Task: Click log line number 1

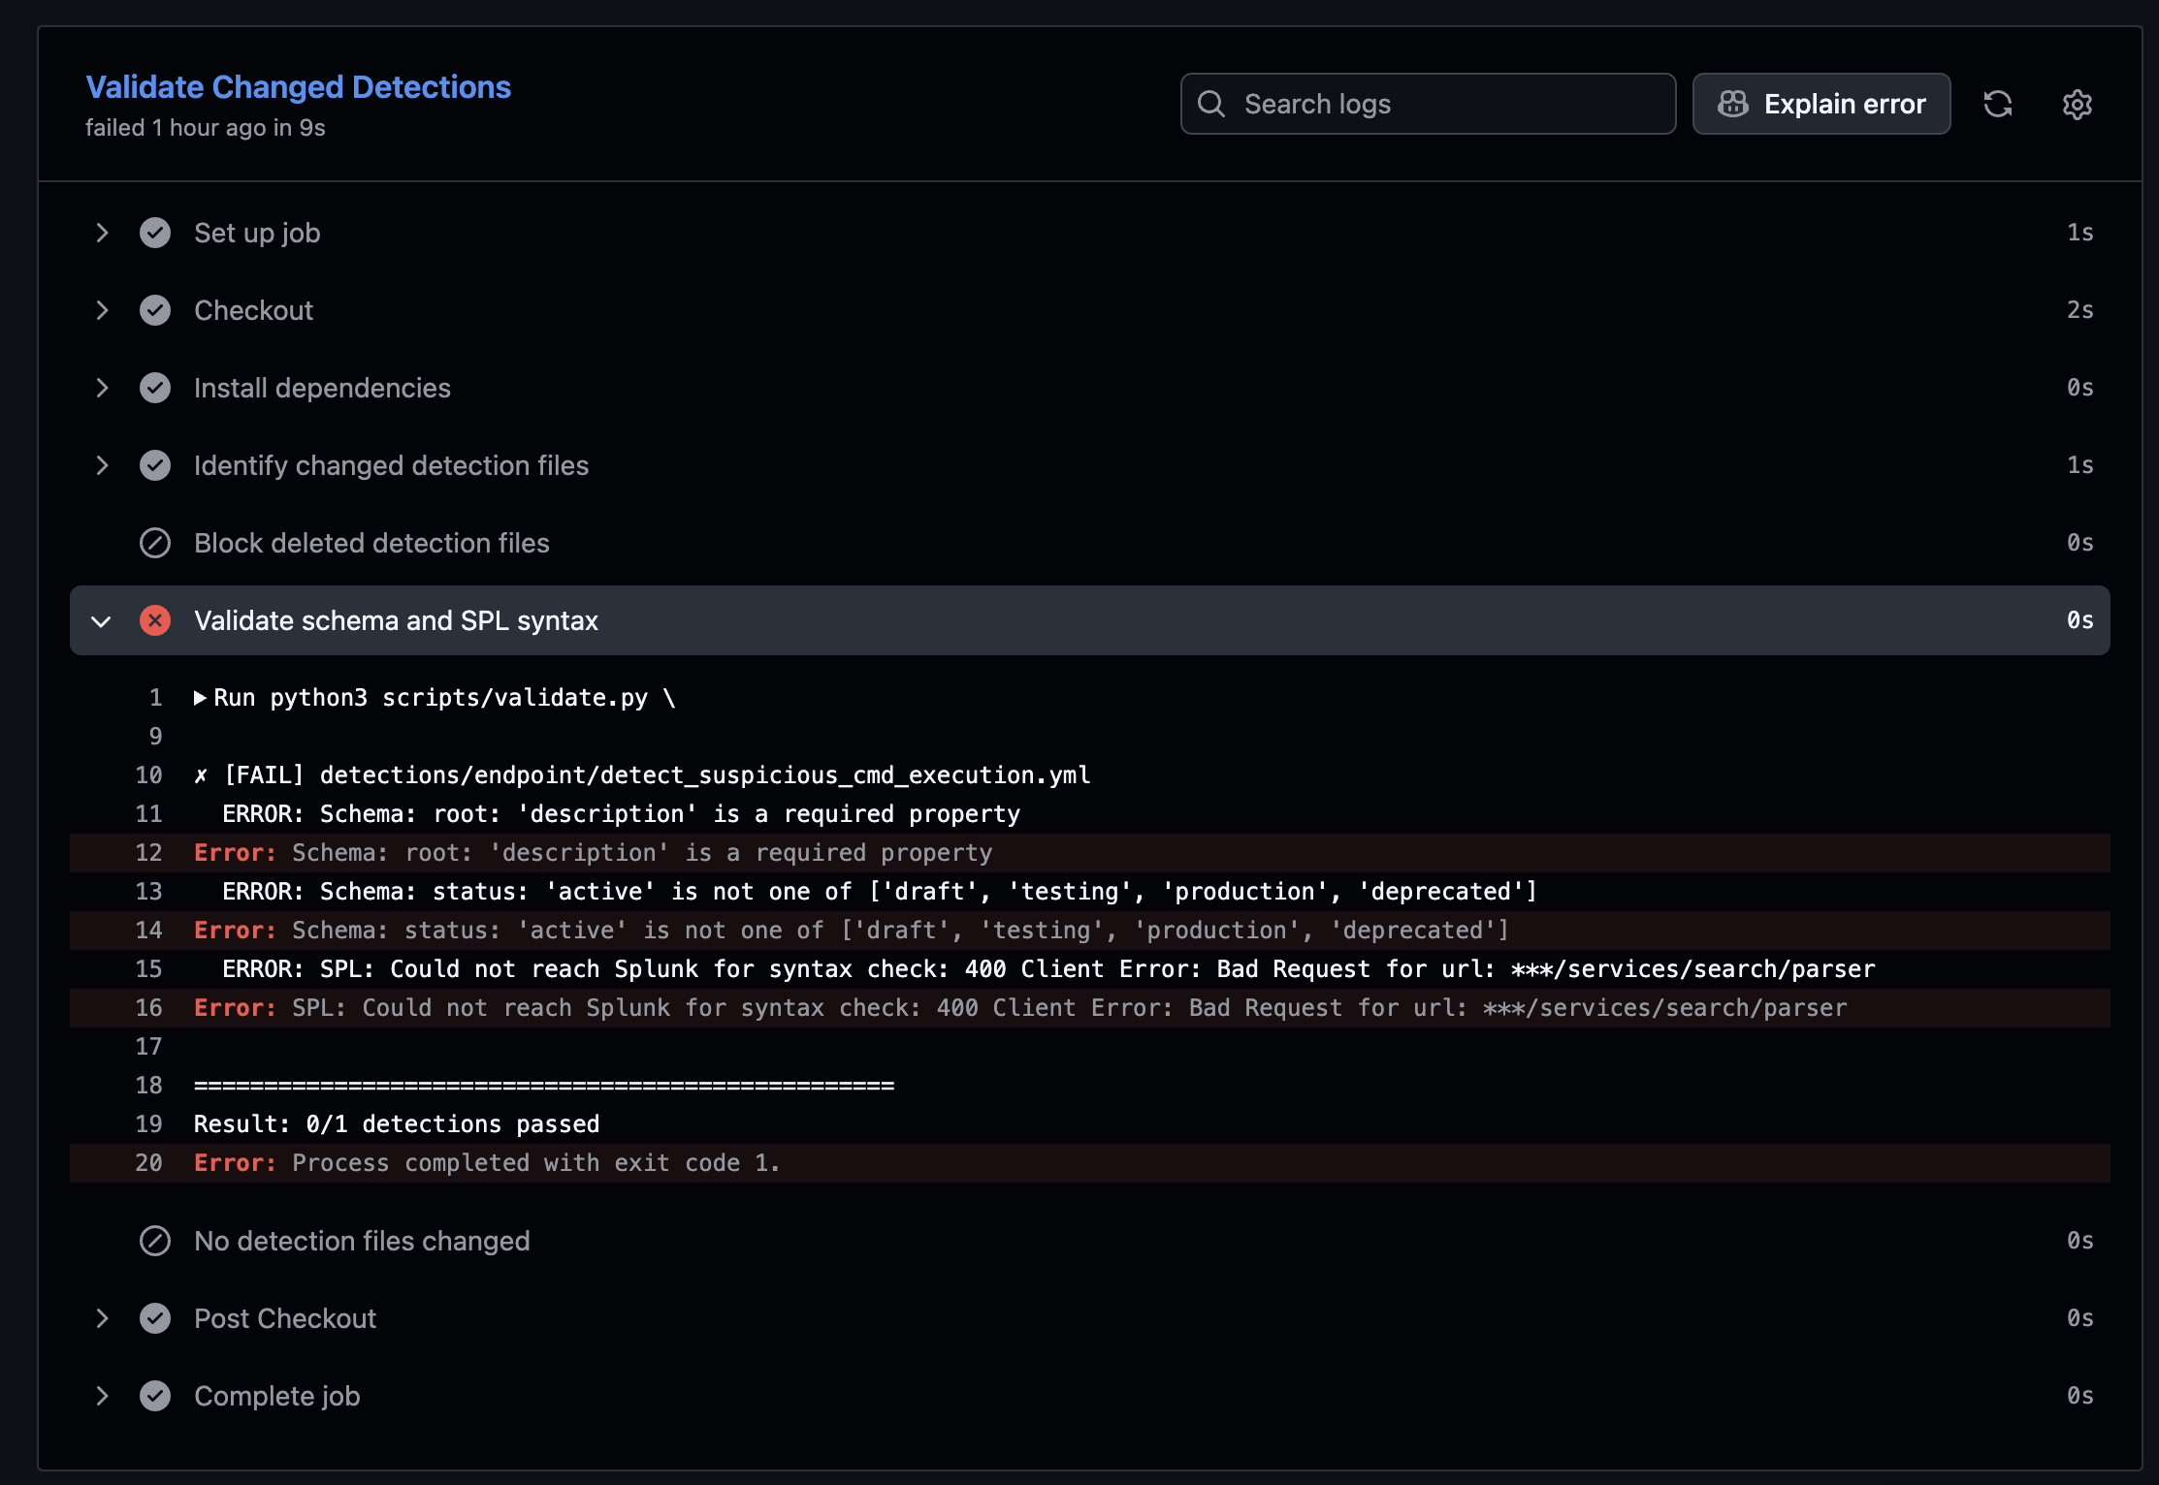Action: coord(155,698)
